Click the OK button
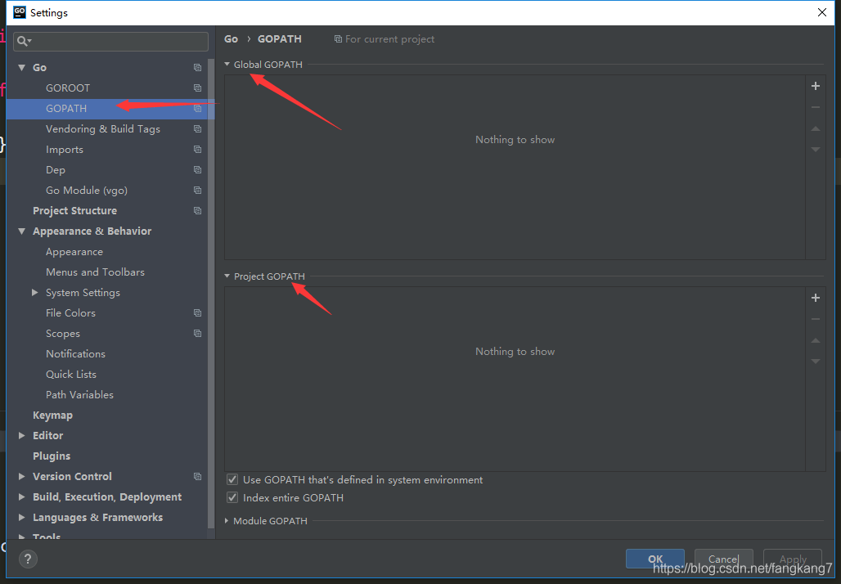The height and width of the screenshot is (584, 841). (655, 559)
